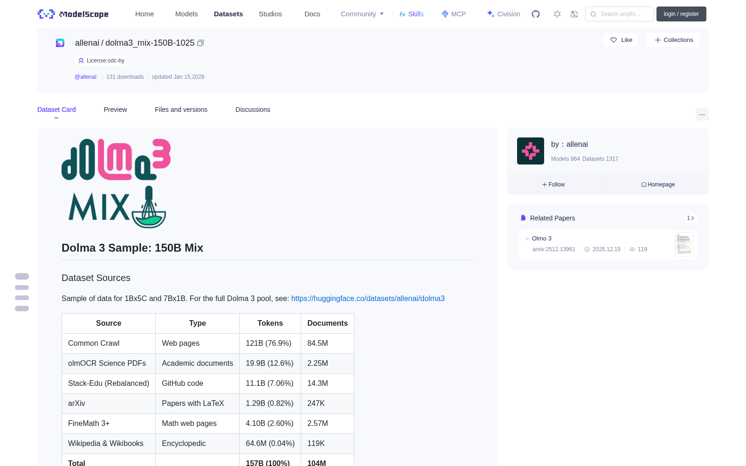The height and width of the screenshot is (466, 746).
Task: Click the 'Dataset Sources' heading
Action: 96,278
